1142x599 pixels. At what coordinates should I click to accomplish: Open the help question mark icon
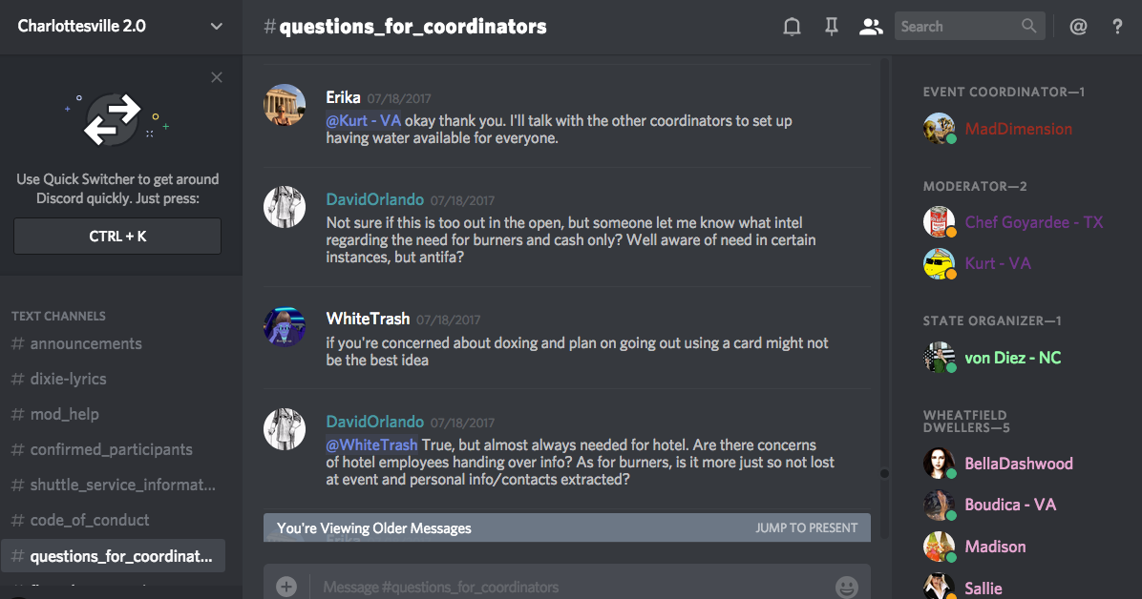click(1117, 27)
